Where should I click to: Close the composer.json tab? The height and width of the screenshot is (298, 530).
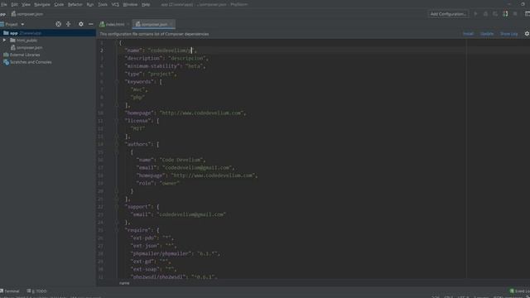171,24
